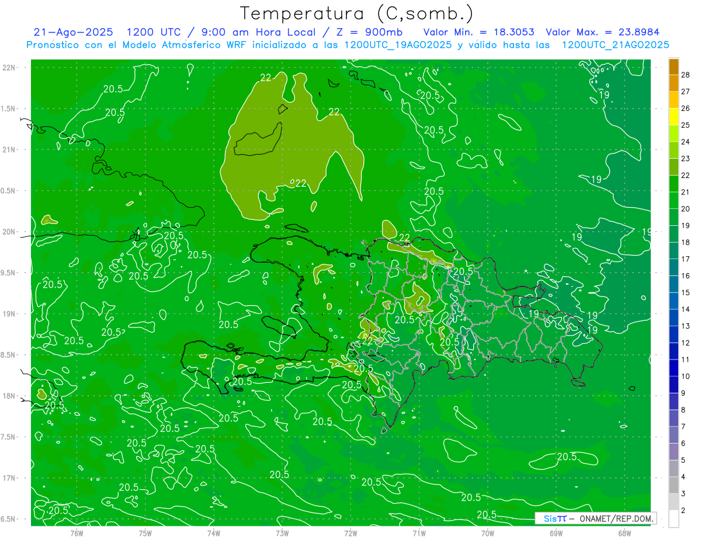
Task: Click color scale value '14'
Action: click(x=686, y=309)
